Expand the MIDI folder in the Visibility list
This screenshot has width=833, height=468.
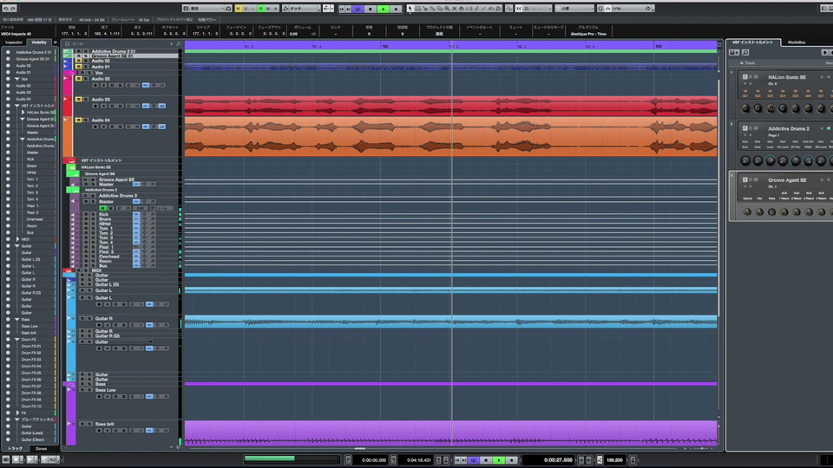[16, 239]
